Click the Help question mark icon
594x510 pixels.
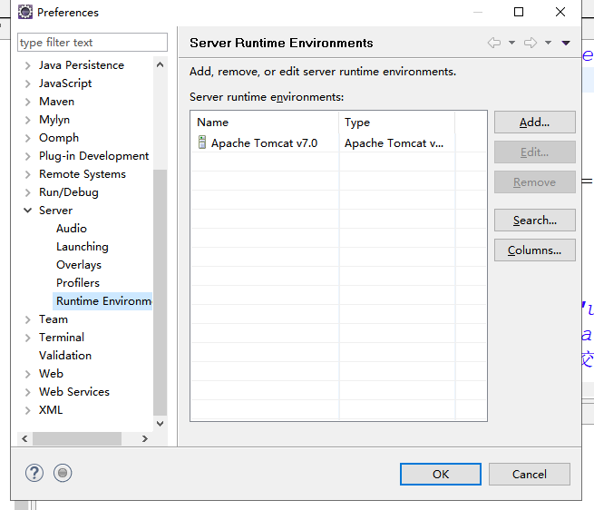tap(34, 473)
